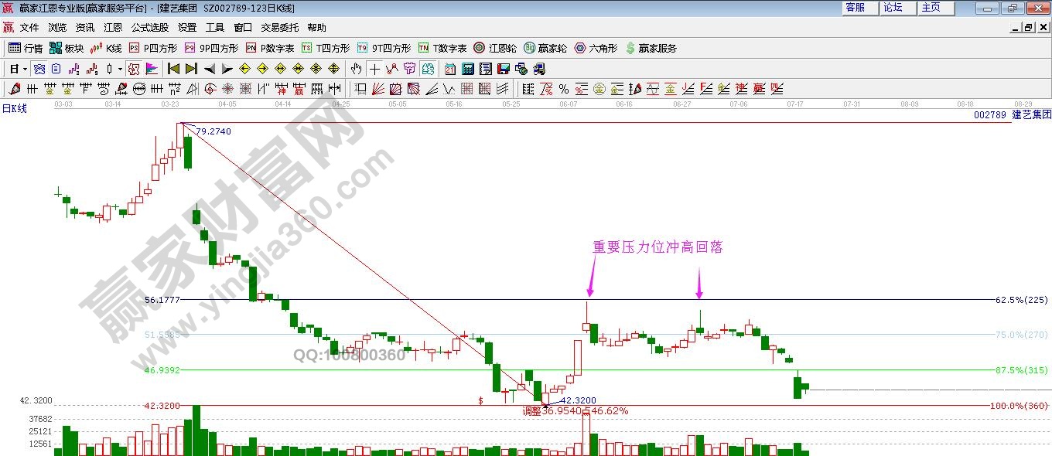Select the crosshair cursor tool

(374, 69)
